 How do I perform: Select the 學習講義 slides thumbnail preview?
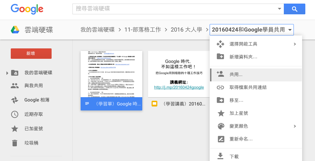click(x=179, y=74)
